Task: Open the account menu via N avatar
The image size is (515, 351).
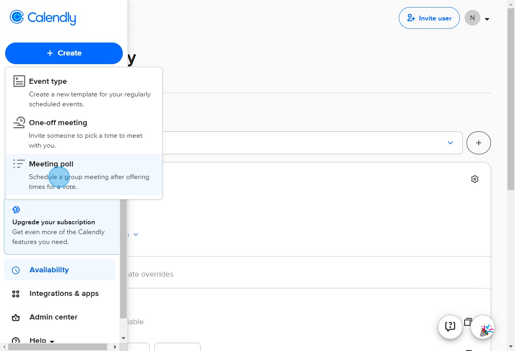Action: click(x=472, y=18)
